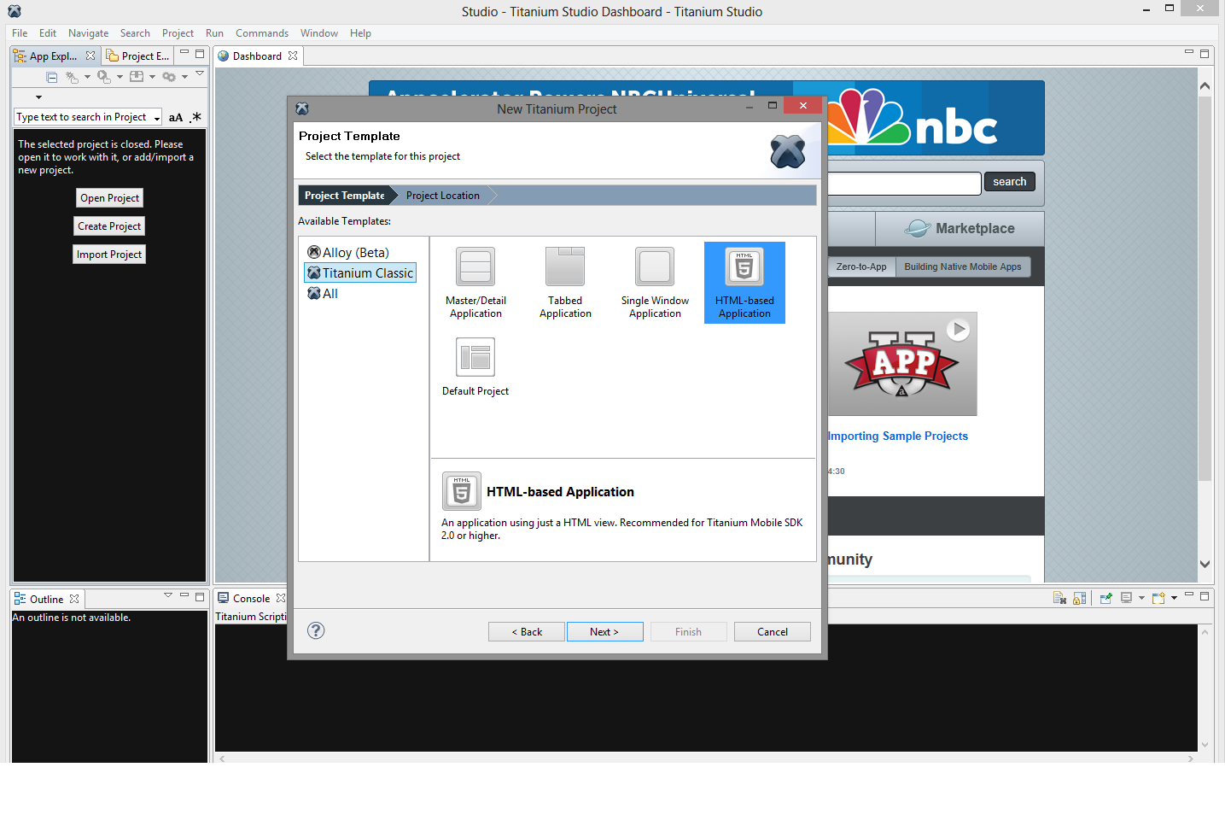Toggle case sensitive search (aA)
This screenshot has height=820, width=1225.
coord(176,117)
